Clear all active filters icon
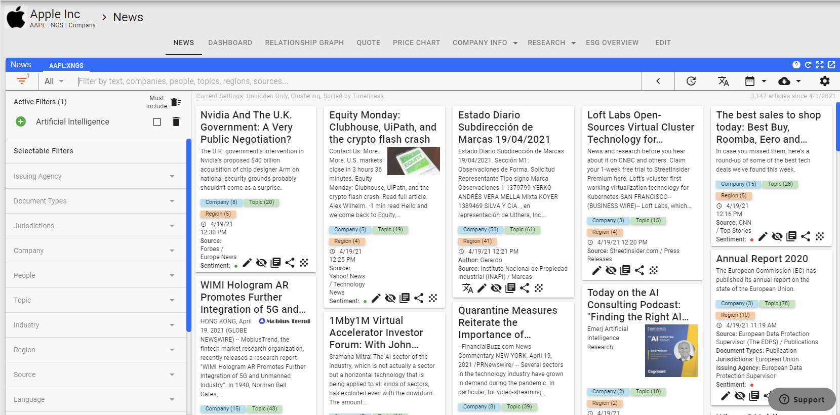Viewport: 840px width, 415px height. (176, 102)
